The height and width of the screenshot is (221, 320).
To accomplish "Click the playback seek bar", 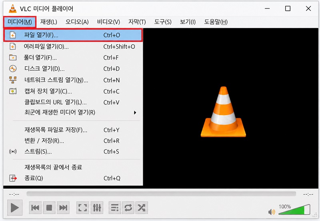I will 161,194.
